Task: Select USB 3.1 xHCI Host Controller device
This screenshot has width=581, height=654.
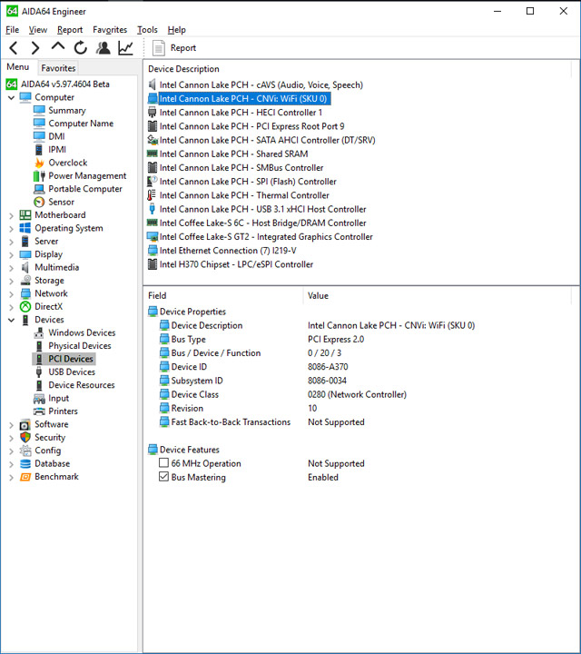Action: click(262, 209)
